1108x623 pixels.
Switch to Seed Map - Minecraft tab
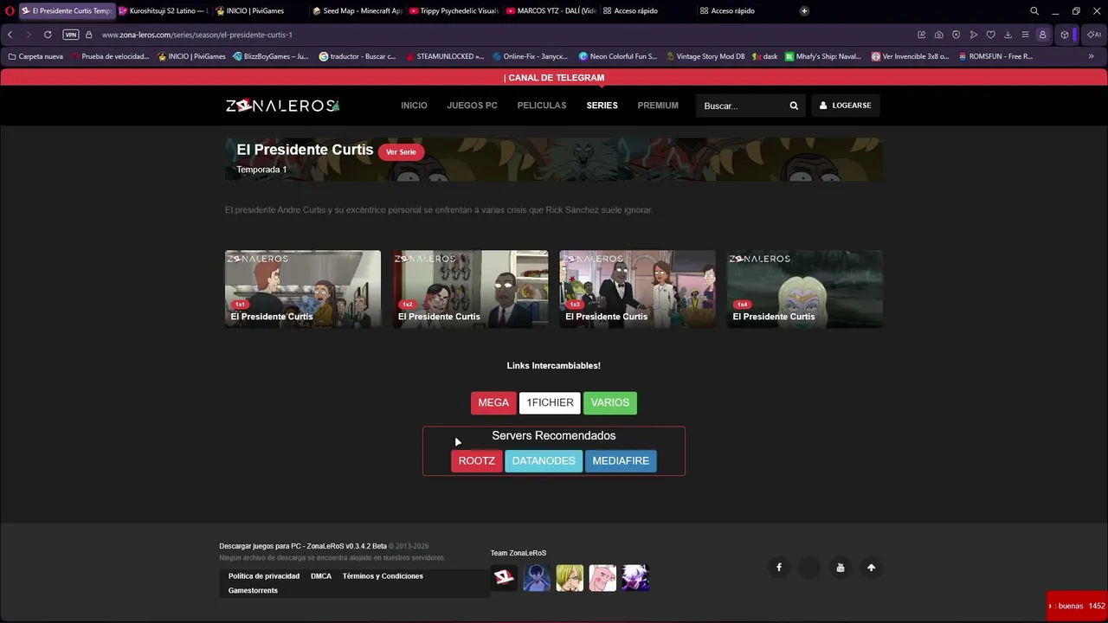(x=357, y=11)
